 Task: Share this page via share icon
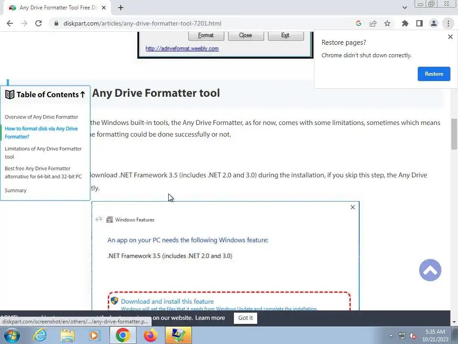373,23
